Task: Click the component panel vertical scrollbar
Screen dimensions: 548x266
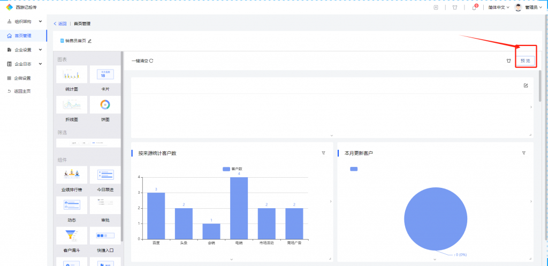Action: click(122, 146)
